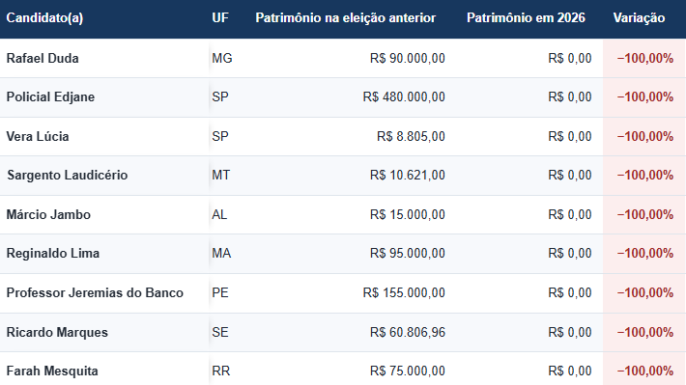Select Márcio Jambo in the table
The height and width of the screenshot is (385, 686).
tap(48, 214)
